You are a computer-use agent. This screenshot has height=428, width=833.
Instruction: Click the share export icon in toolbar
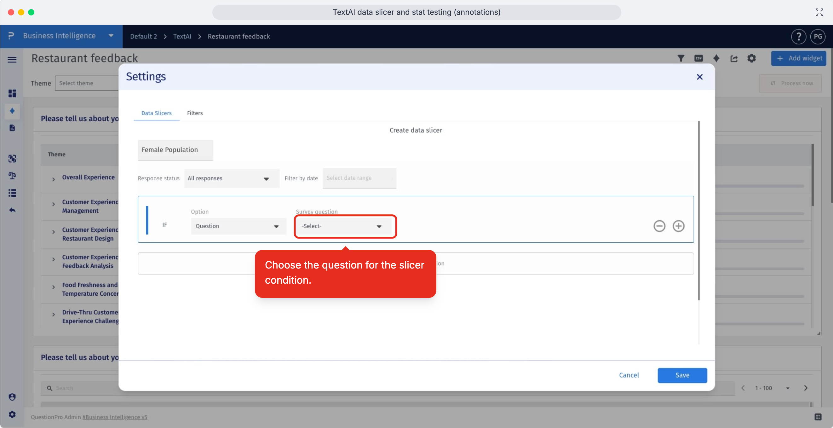click(734, 58)
